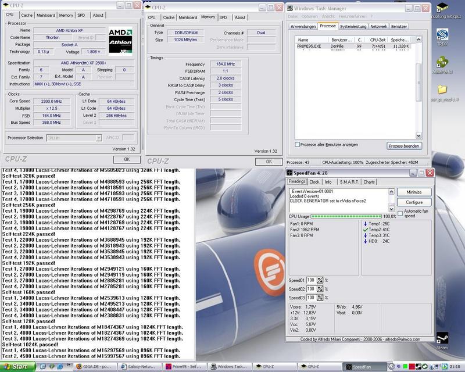Click the Fan2: 1962 RPM reading
465x372 pixels.
pos(305,230)
